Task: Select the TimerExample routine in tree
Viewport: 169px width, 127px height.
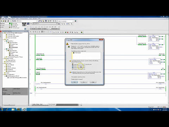Action: point(14,47)
